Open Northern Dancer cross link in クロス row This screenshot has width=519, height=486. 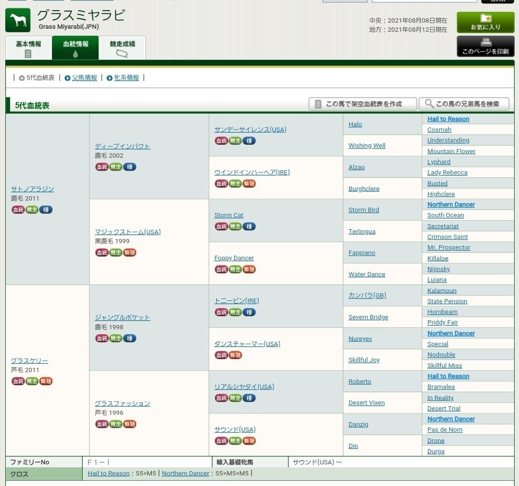click(185, 474)
